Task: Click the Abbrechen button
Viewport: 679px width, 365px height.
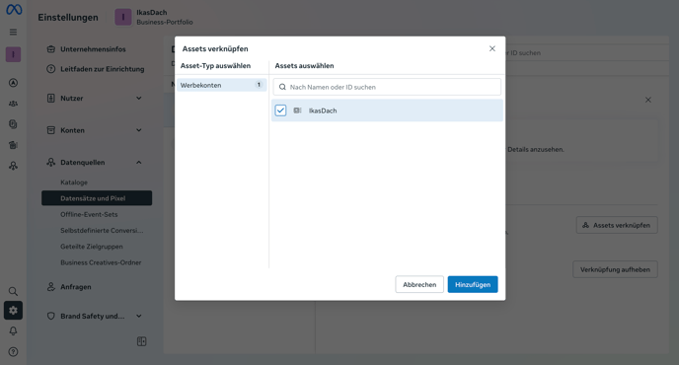Action: coord(419,284)
